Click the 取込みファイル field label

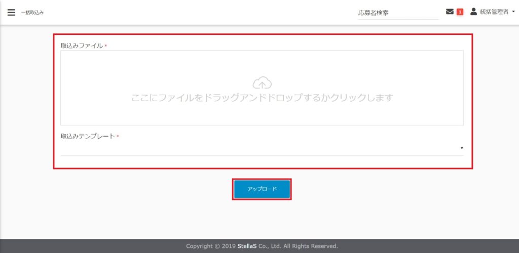82,46
